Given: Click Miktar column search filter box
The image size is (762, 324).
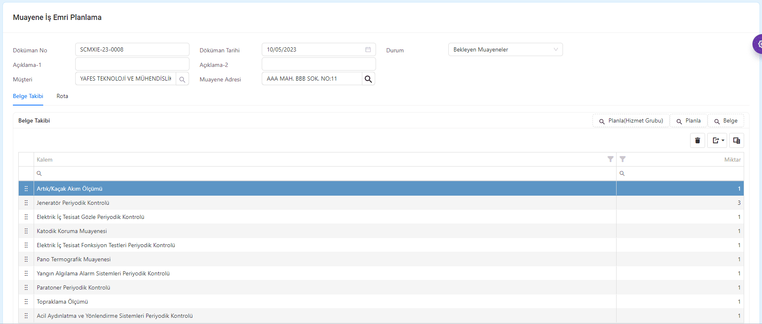Looking at the screenshot, I should (680, 173).
